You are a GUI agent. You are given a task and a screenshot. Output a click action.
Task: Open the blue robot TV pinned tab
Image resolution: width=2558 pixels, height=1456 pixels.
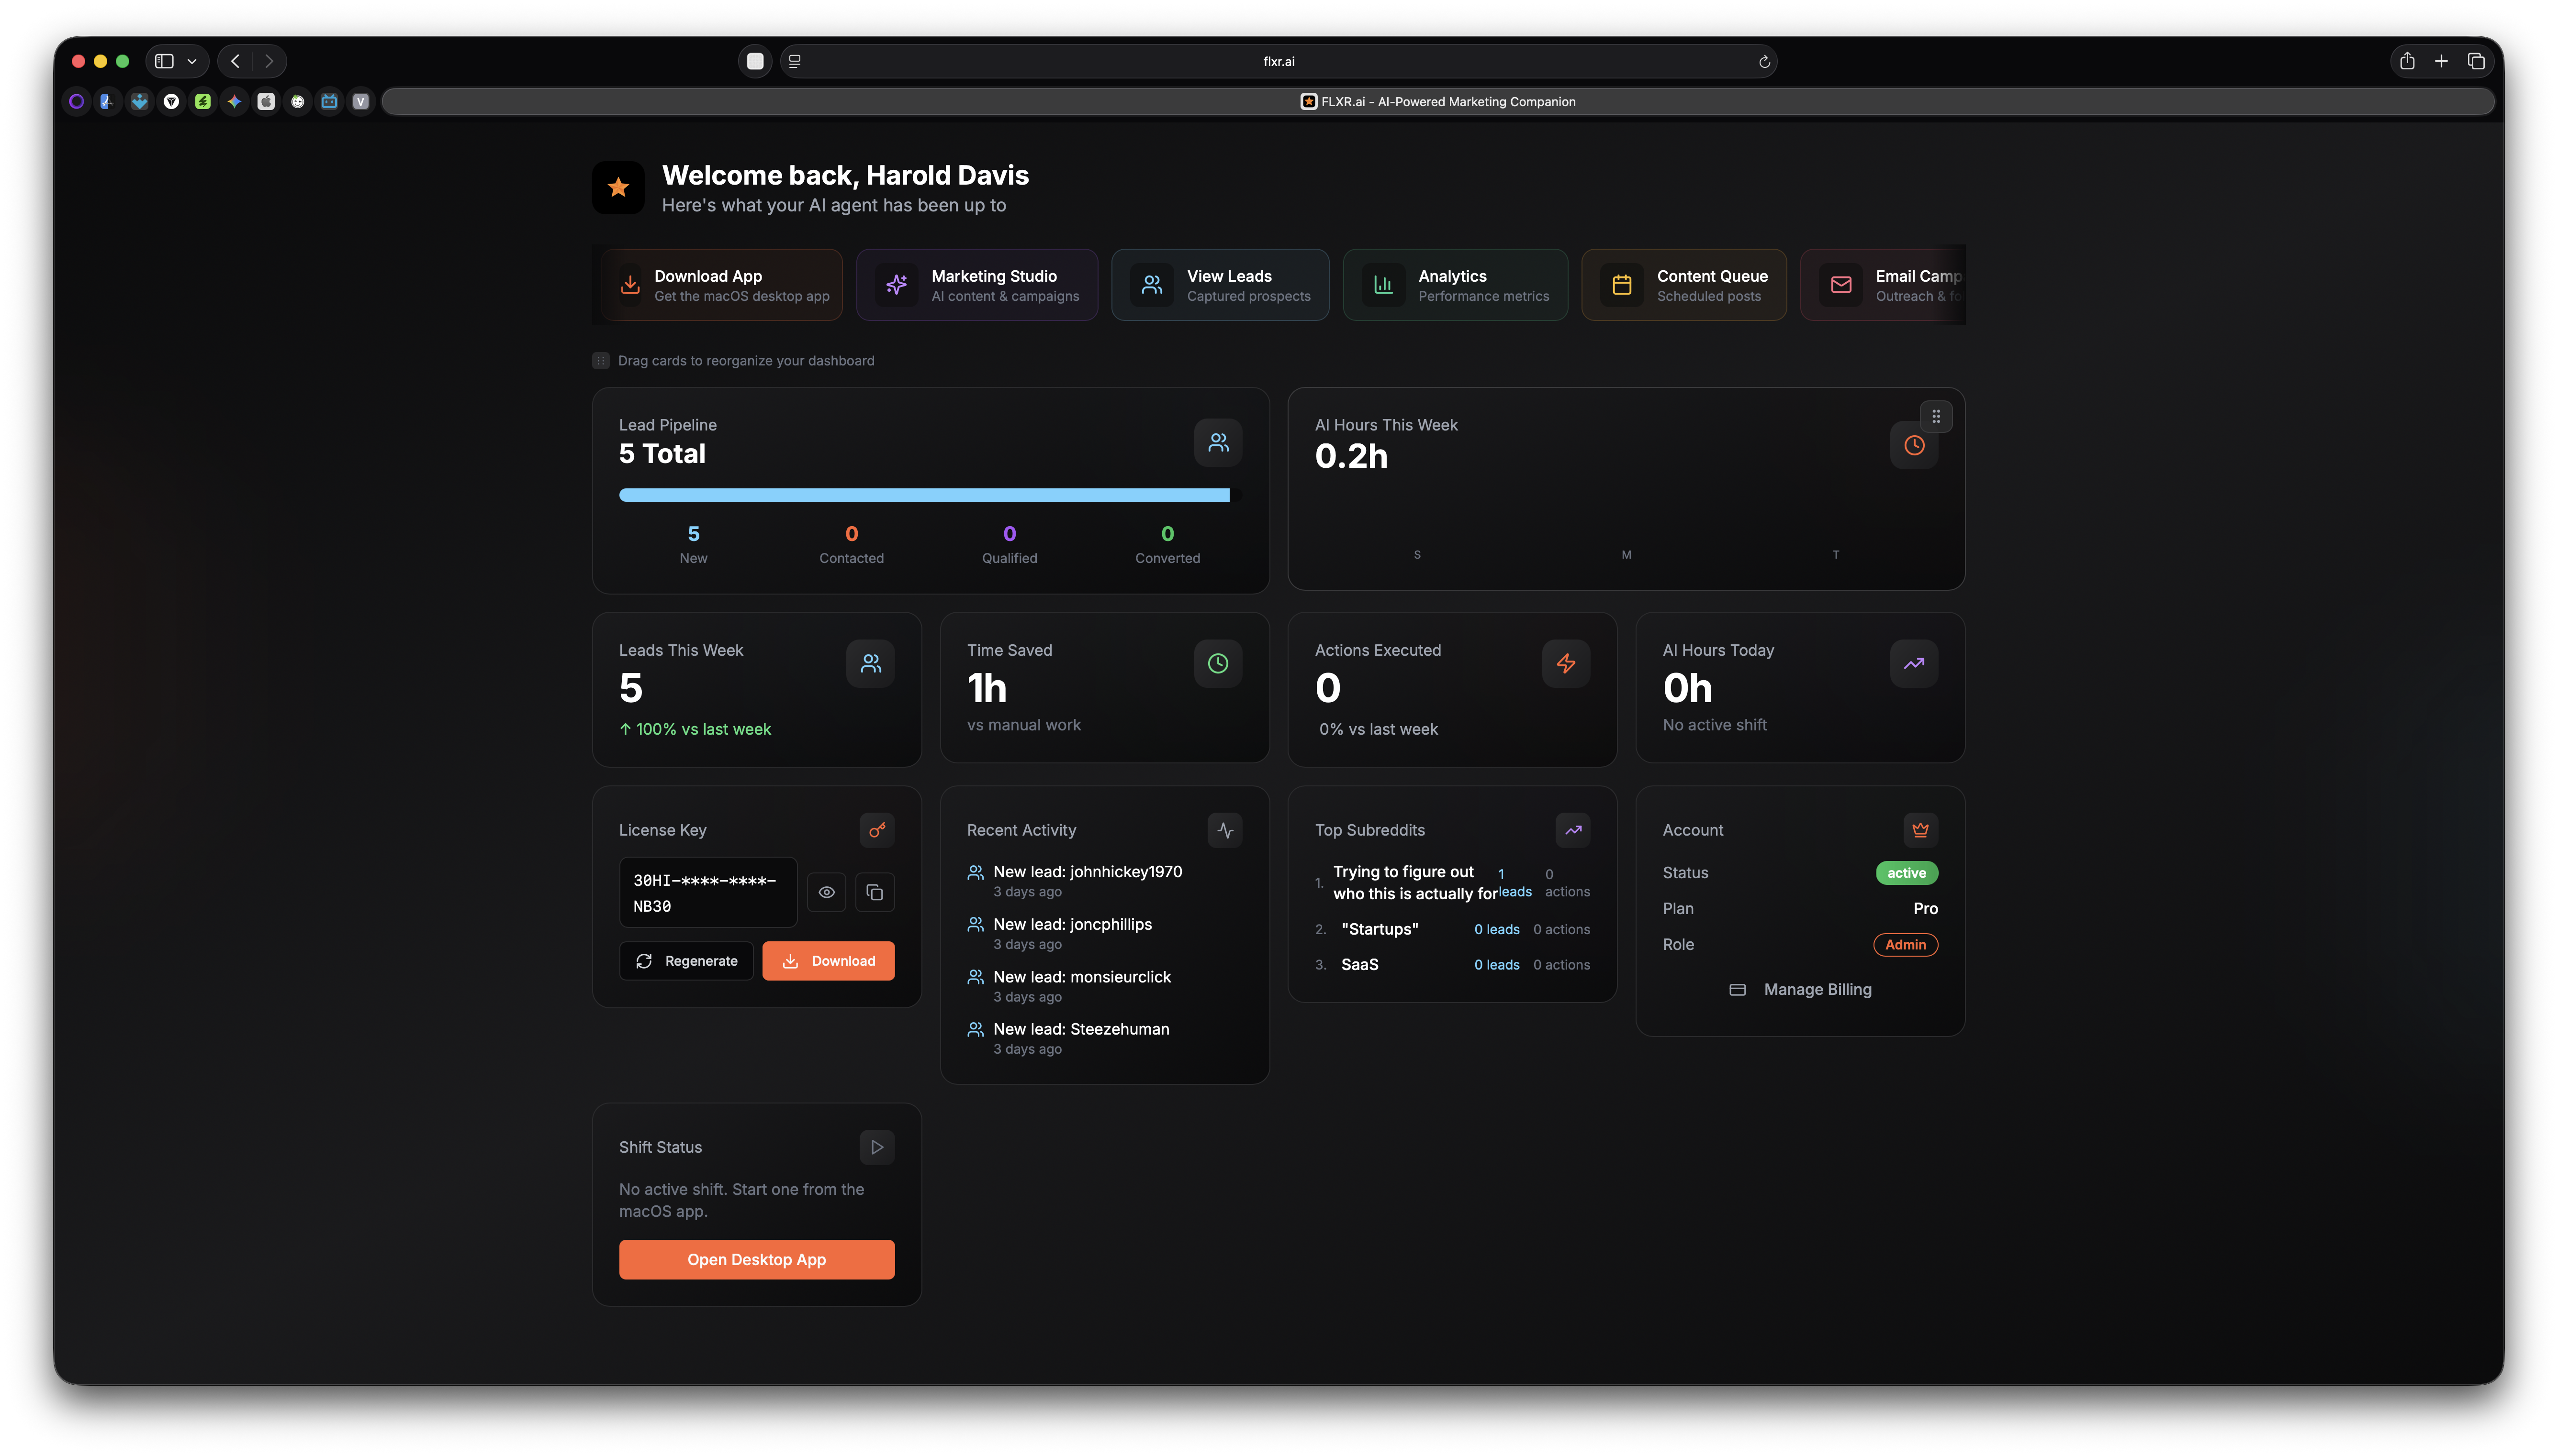coord(329,101)
